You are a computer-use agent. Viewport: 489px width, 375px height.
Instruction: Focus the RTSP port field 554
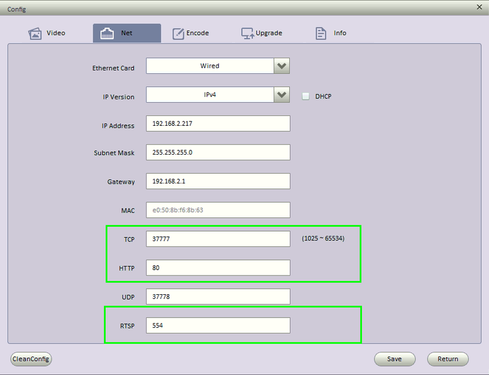218,326
